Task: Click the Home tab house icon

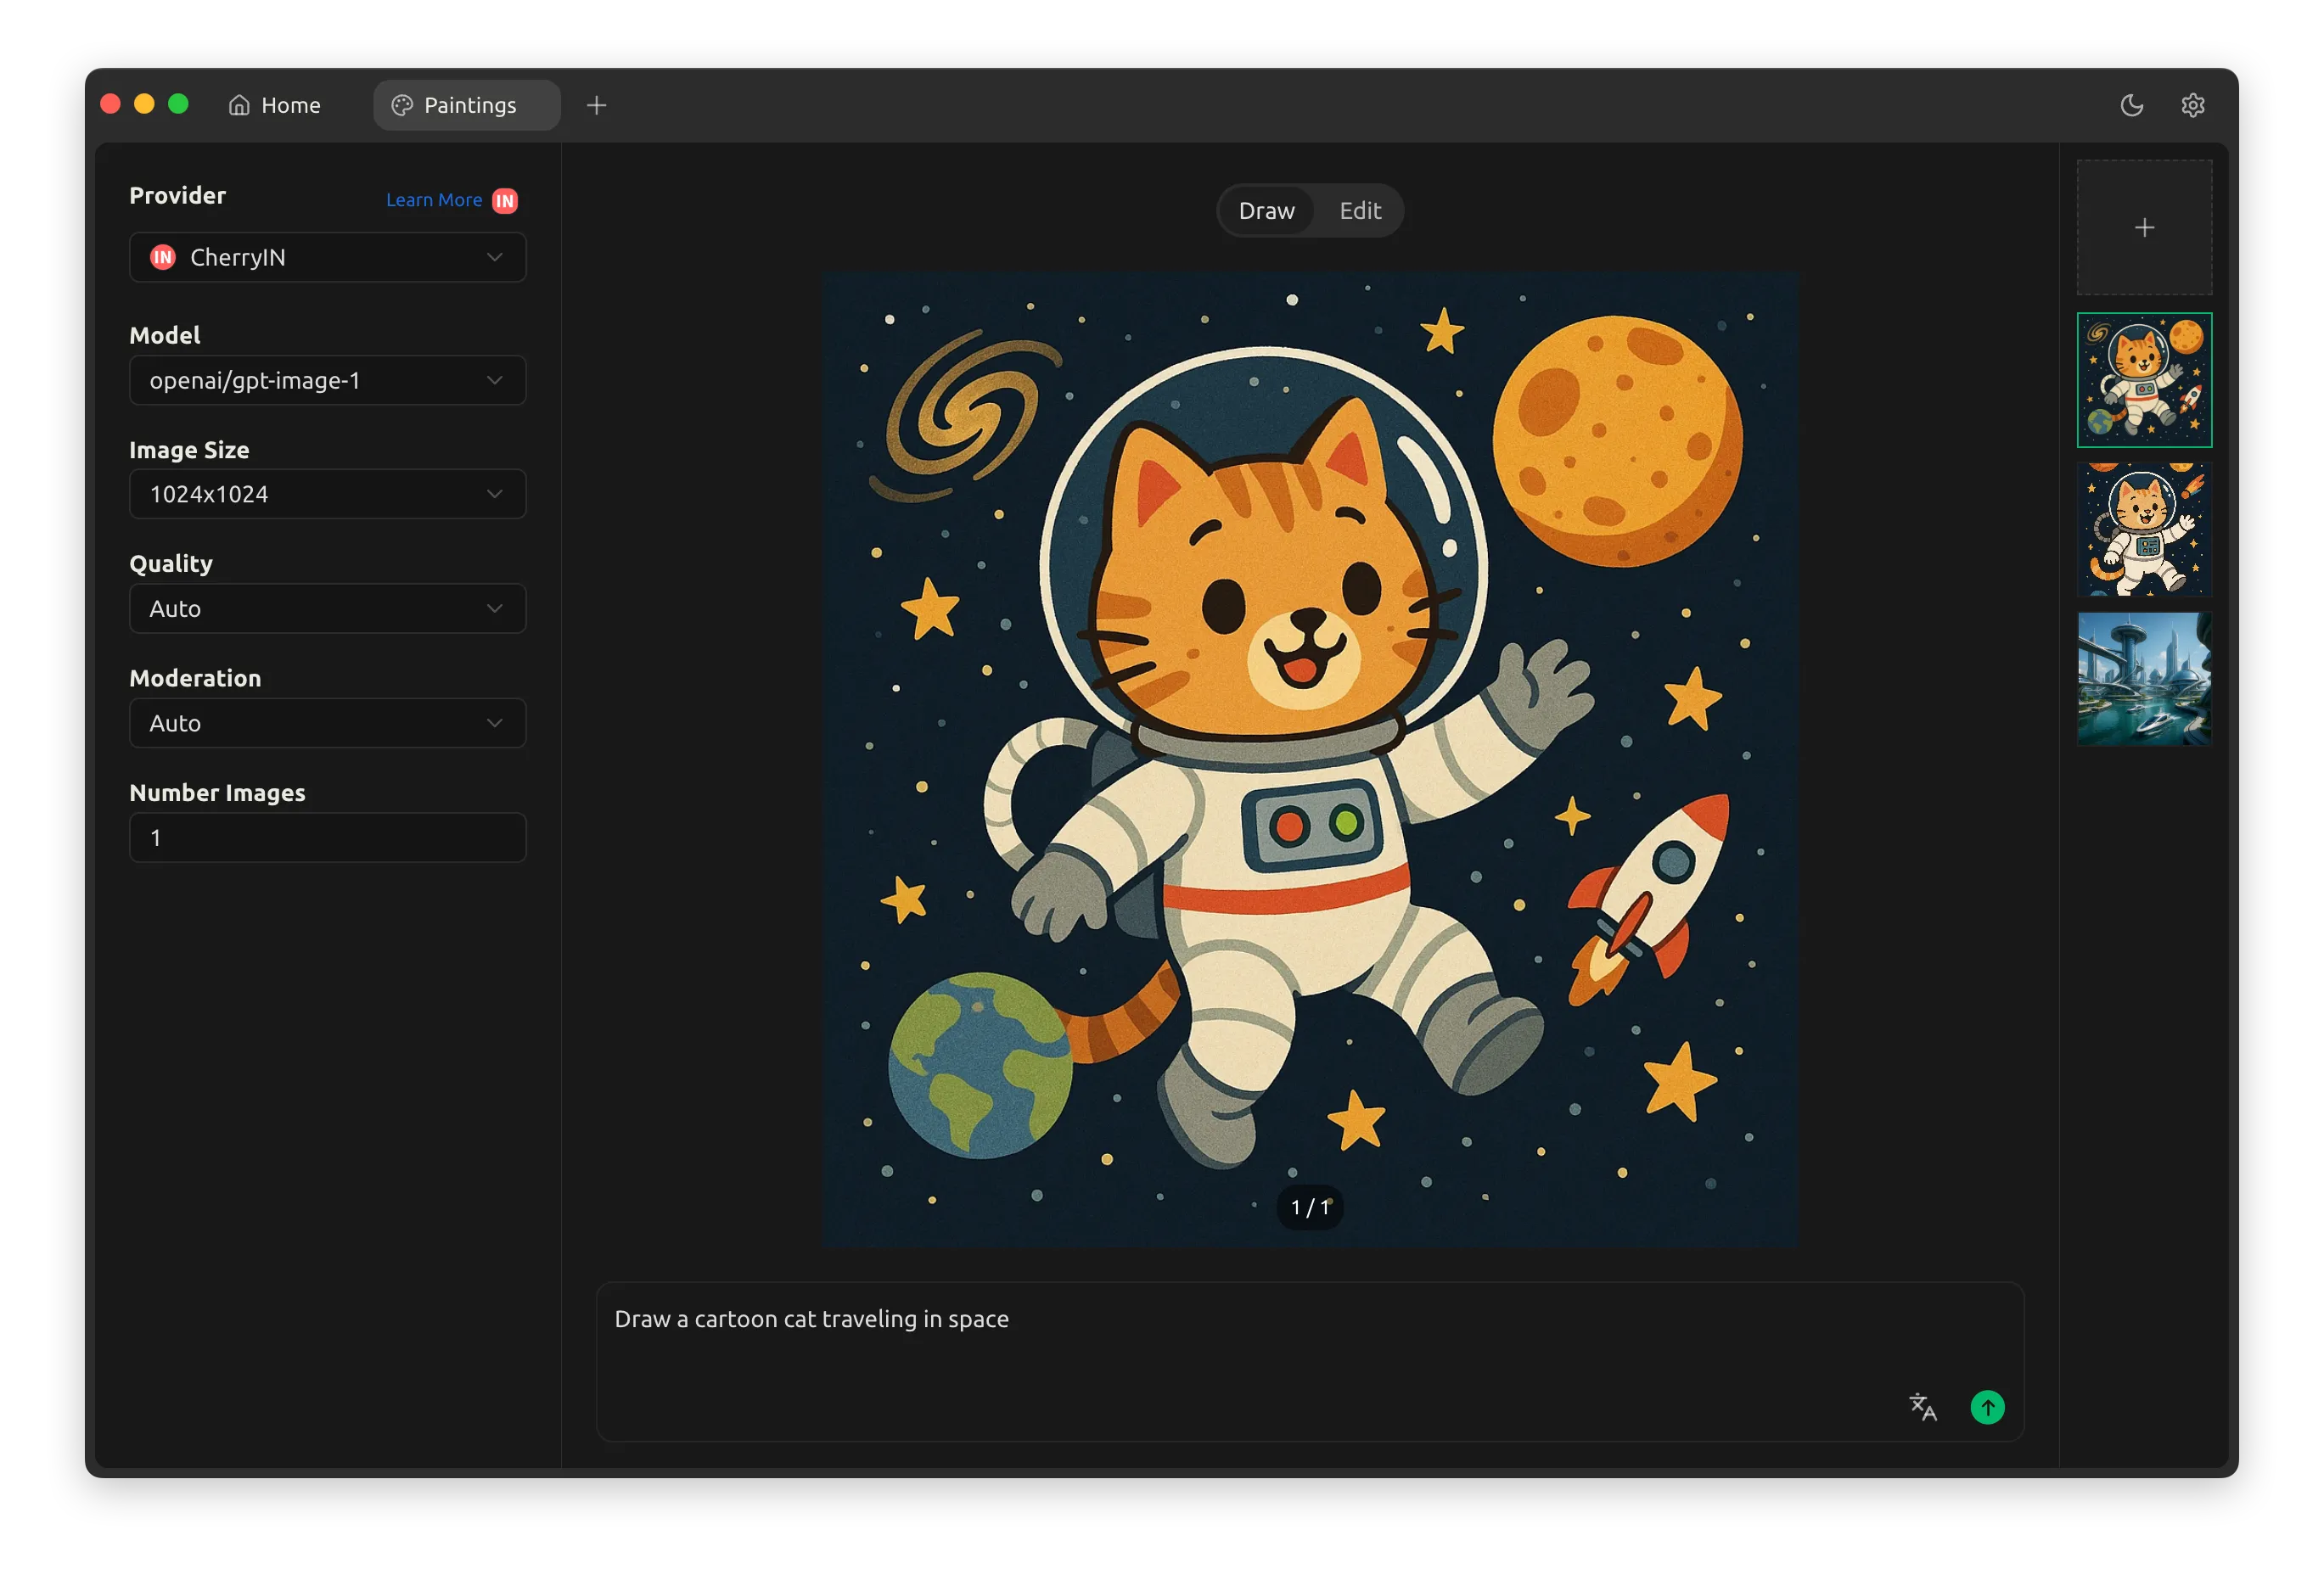Action: coord(239,105)
